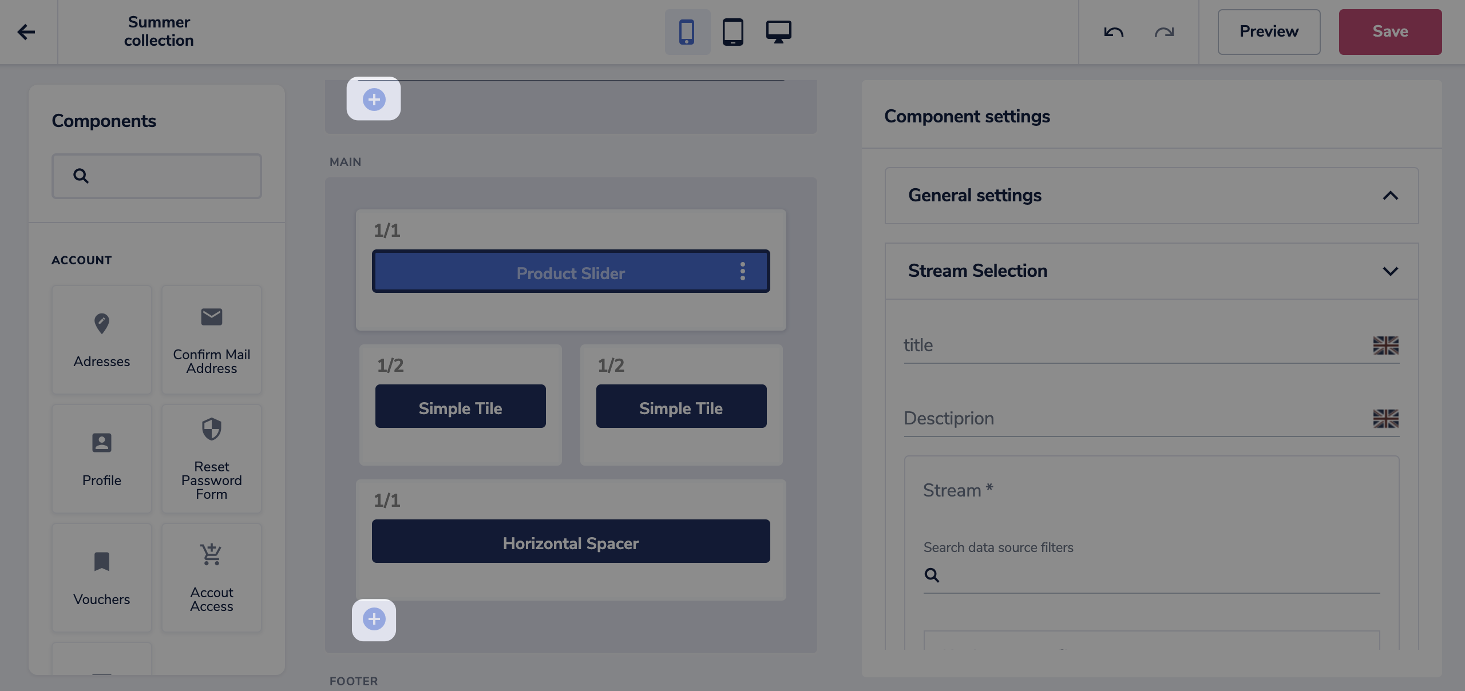Select the Product Slider block
The image size is (1465, 691).
pyautogui.click(x=571, y=272)
